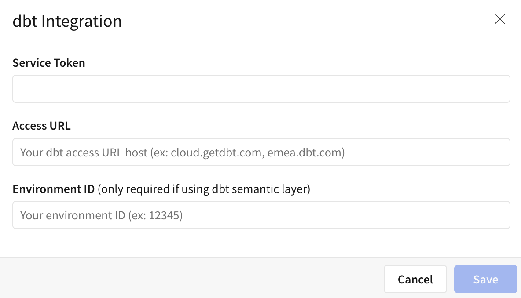Click the 'ex: 12345' example hint

[x=155, y=215]
